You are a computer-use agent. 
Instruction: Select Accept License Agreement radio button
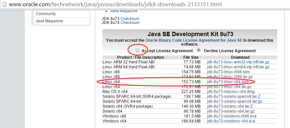(137, 50)
